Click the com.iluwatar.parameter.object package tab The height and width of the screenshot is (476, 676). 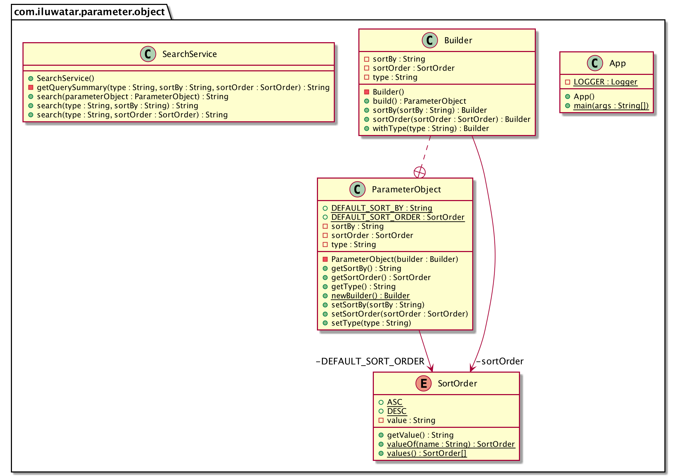(x=90, y=12)
